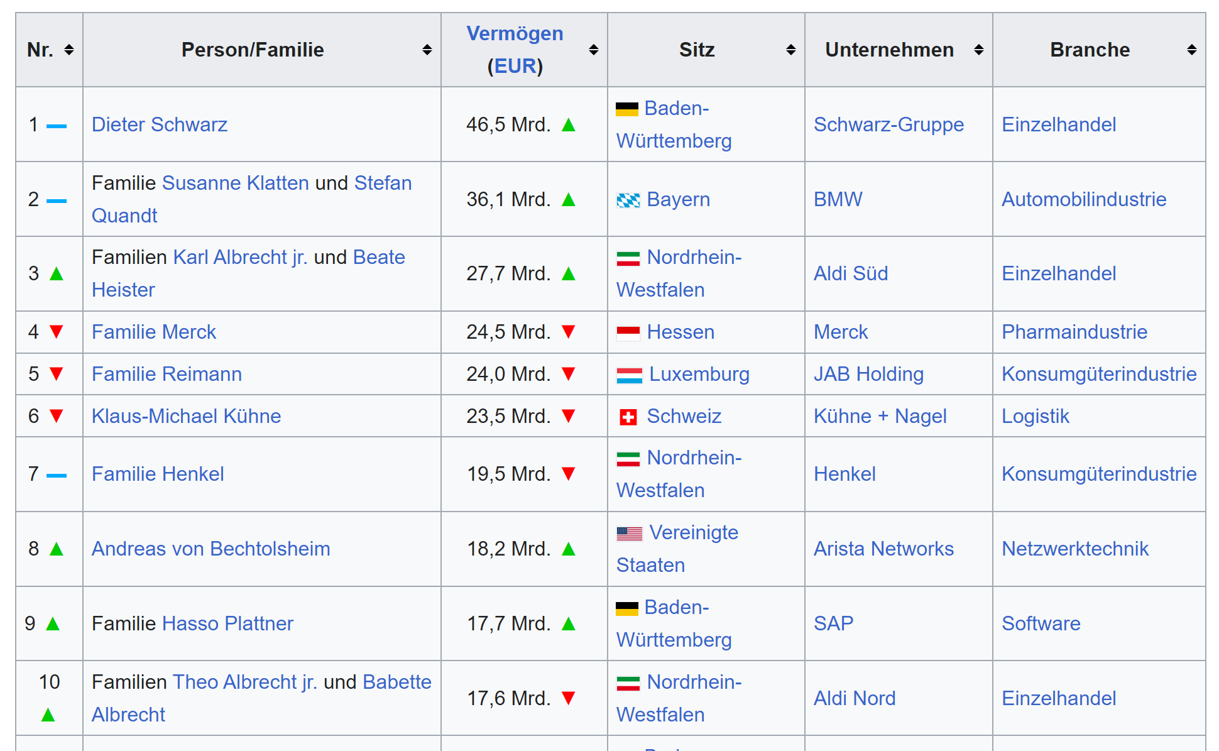Sort by Person/Familie column arrows
This screenshot has width=1219, height=751.
[x=427, y=50]
